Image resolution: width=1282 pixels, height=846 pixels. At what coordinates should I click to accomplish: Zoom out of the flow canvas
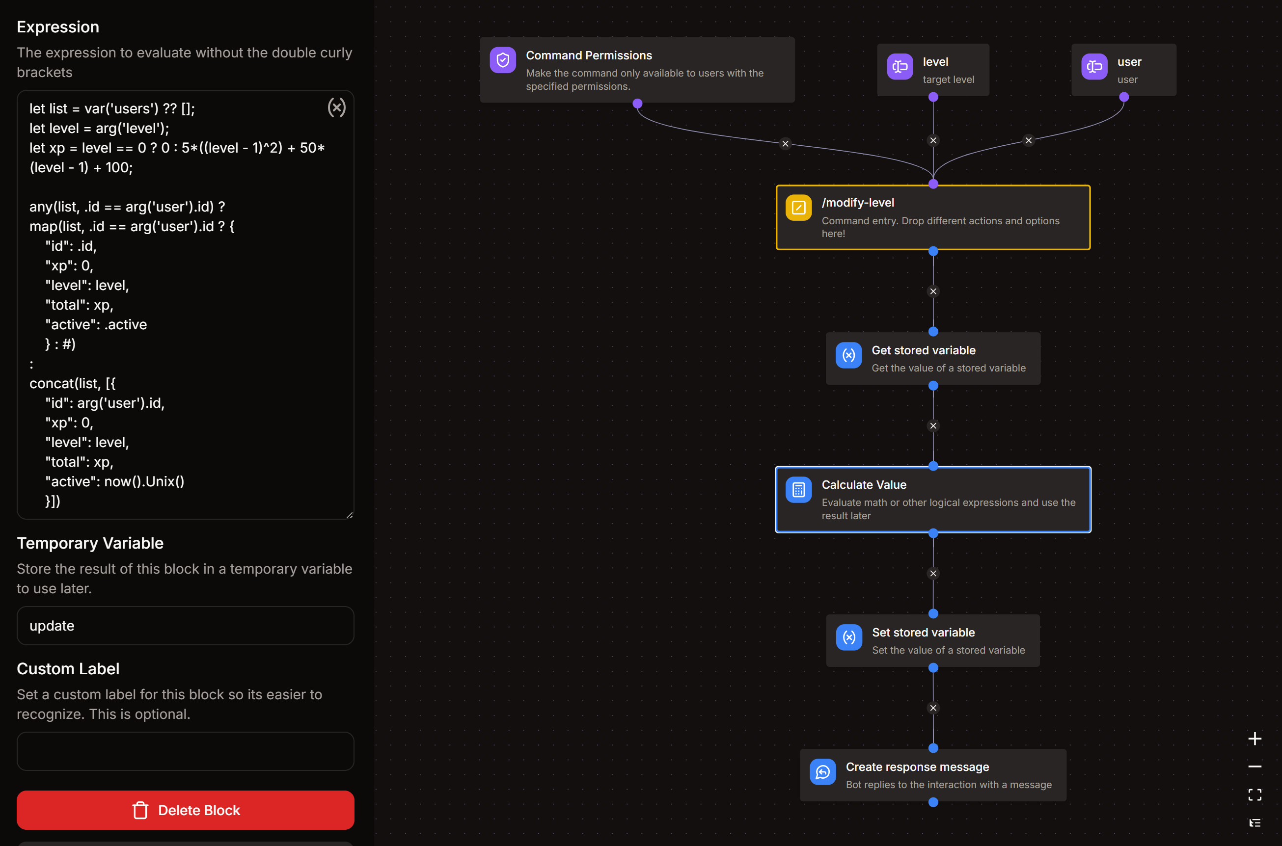[x=1255, y=767]
